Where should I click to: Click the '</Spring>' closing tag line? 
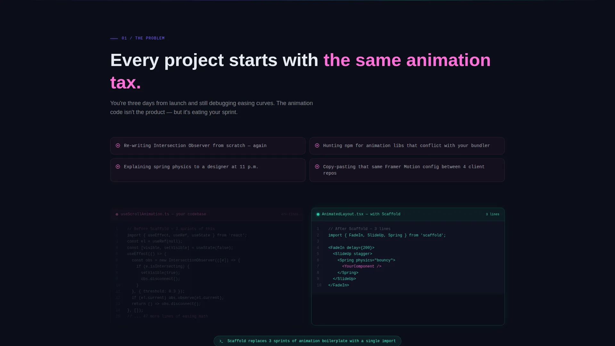[x=348, y=273]
